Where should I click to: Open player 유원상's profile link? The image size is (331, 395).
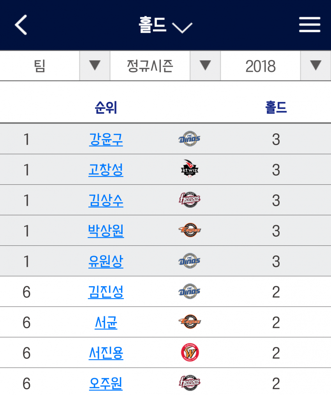tap(106, 261)
